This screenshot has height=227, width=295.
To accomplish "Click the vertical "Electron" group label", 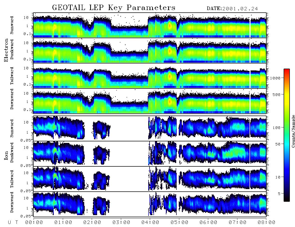I will tap(6, 50).
